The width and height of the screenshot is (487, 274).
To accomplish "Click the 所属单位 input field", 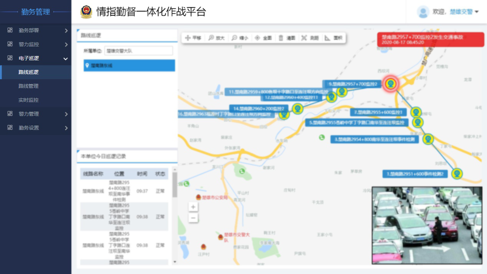I will tap(138, 51).
